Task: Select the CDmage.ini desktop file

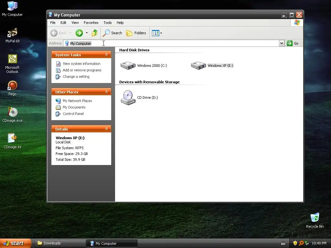Action: tap(12, 141)
